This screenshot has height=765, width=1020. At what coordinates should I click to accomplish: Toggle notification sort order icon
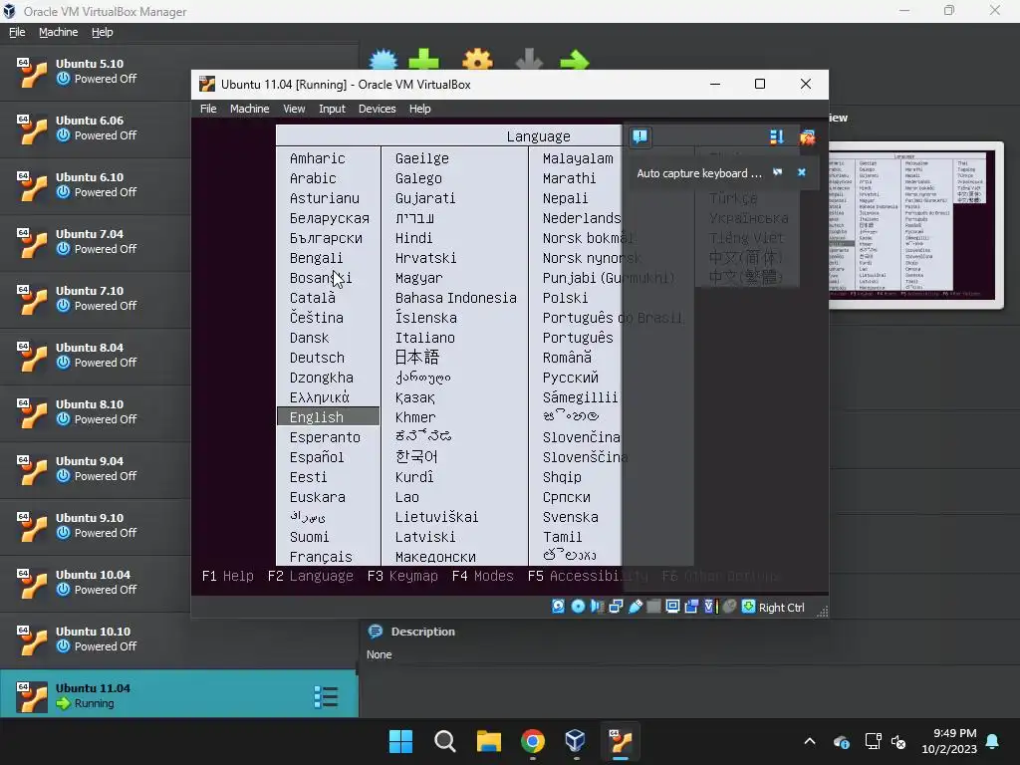pyautogui.click(x=776, y=136)
